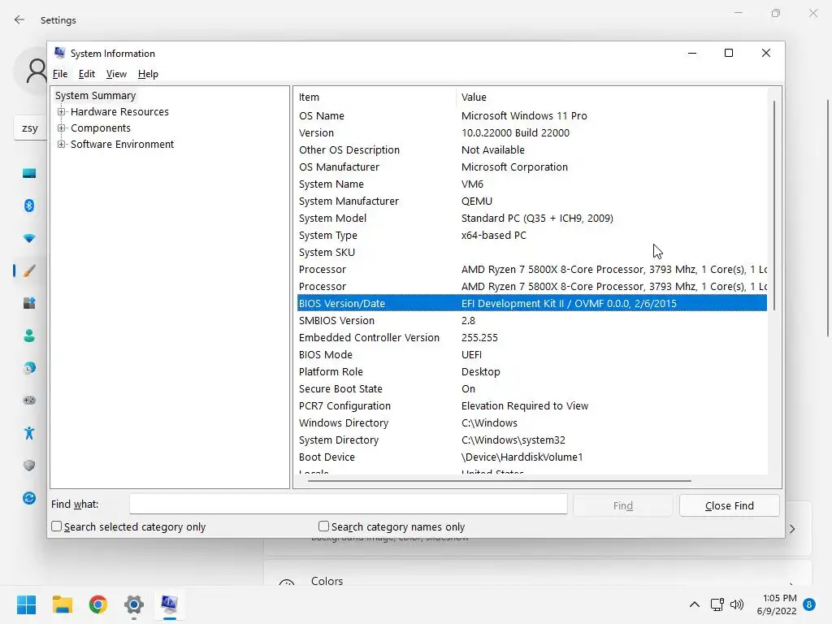Select the System Manufacturer row
Image resolution: width=832 pixels, height=624 pixels.
[532, 201]
